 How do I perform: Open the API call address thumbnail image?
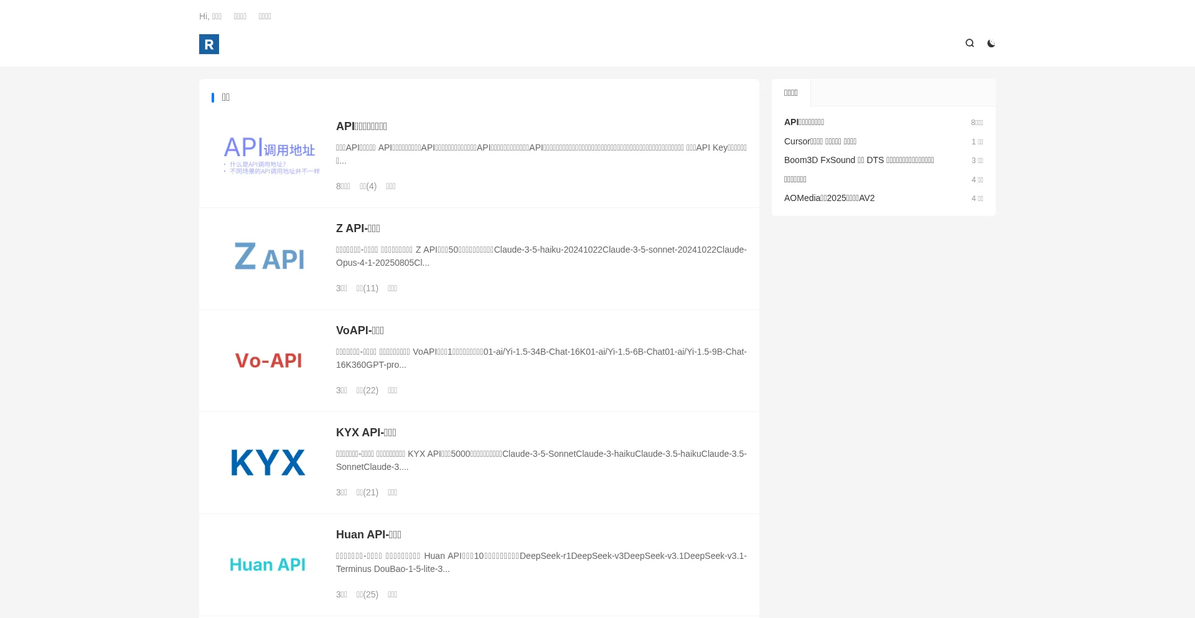point(268,154)
